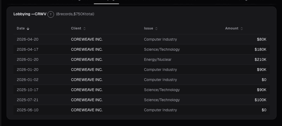Select the 2026-04-20 date cell

[27, 39]
